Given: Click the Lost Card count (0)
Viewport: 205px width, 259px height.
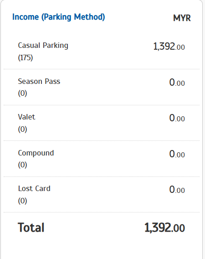Looking at the screenshot, I should coord(22,201).
